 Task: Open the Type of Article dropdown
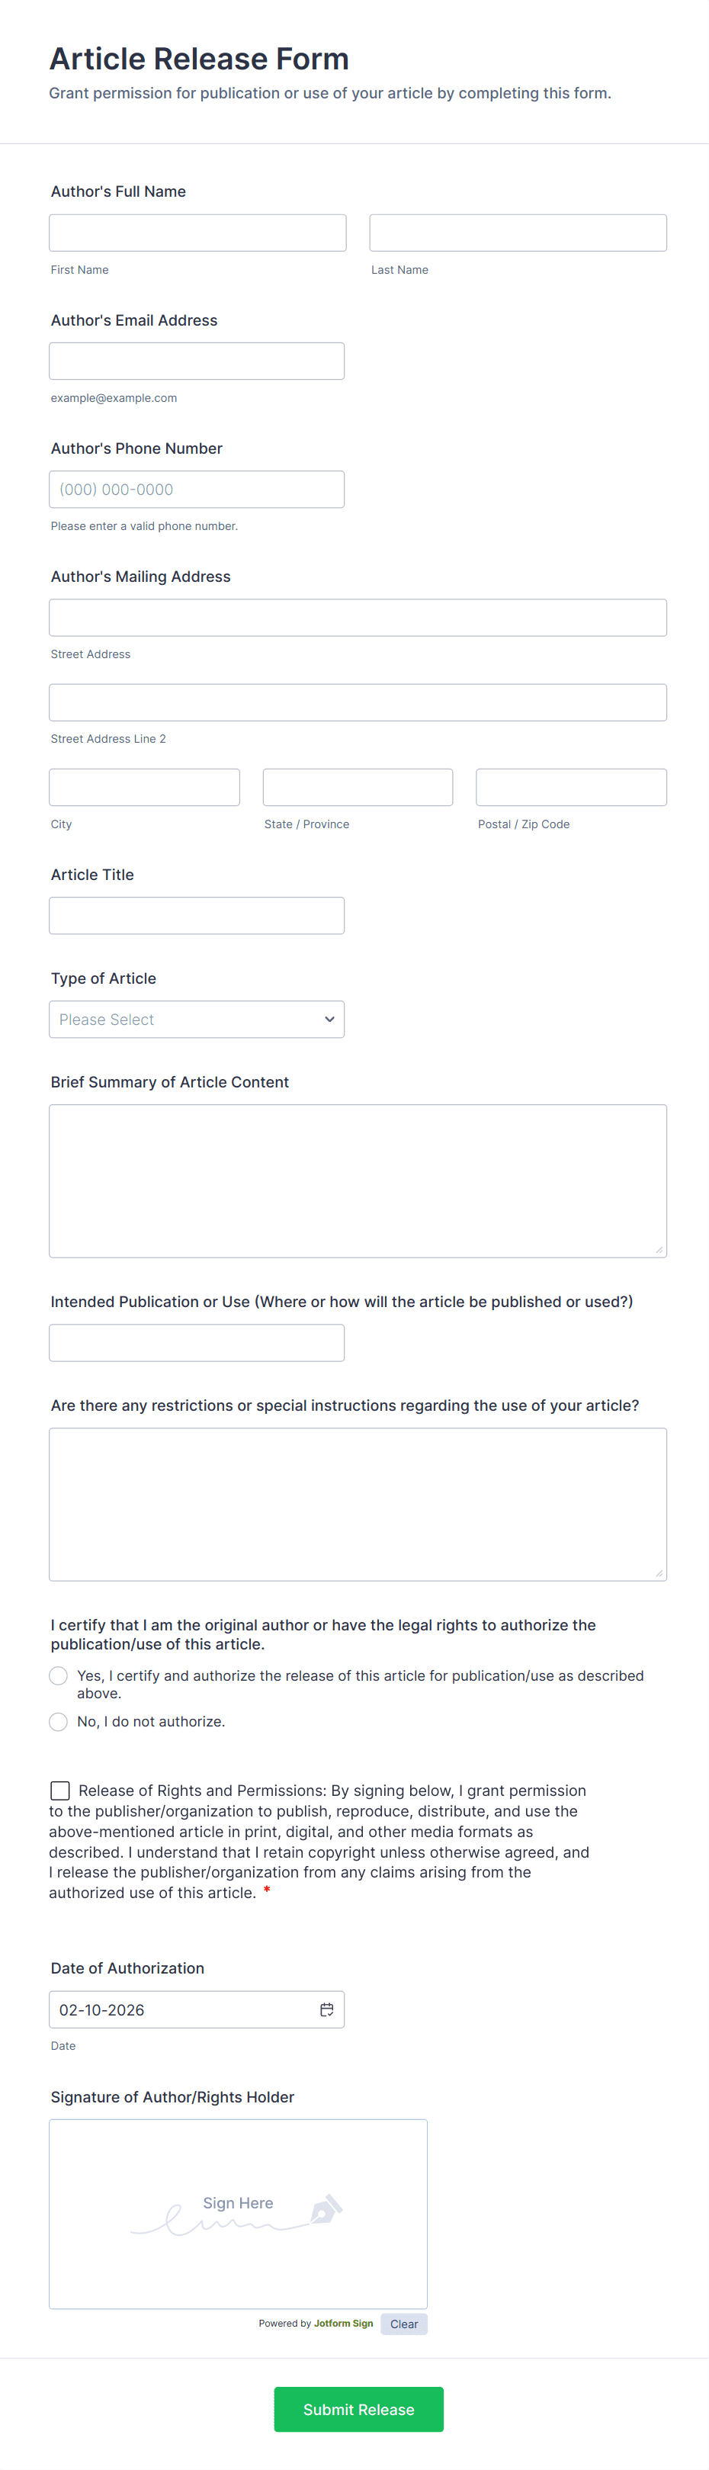pos(197,1020)
